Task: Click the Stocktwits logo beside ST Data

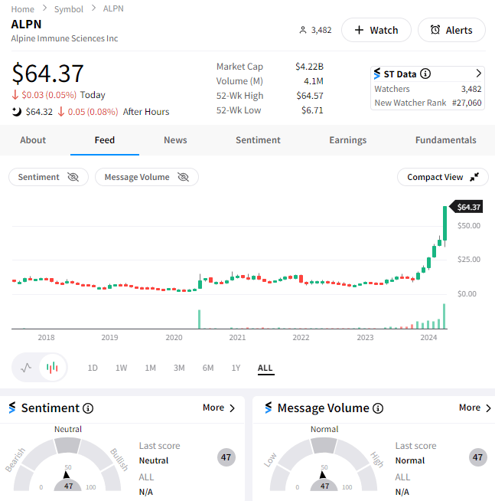Action: 377,74
